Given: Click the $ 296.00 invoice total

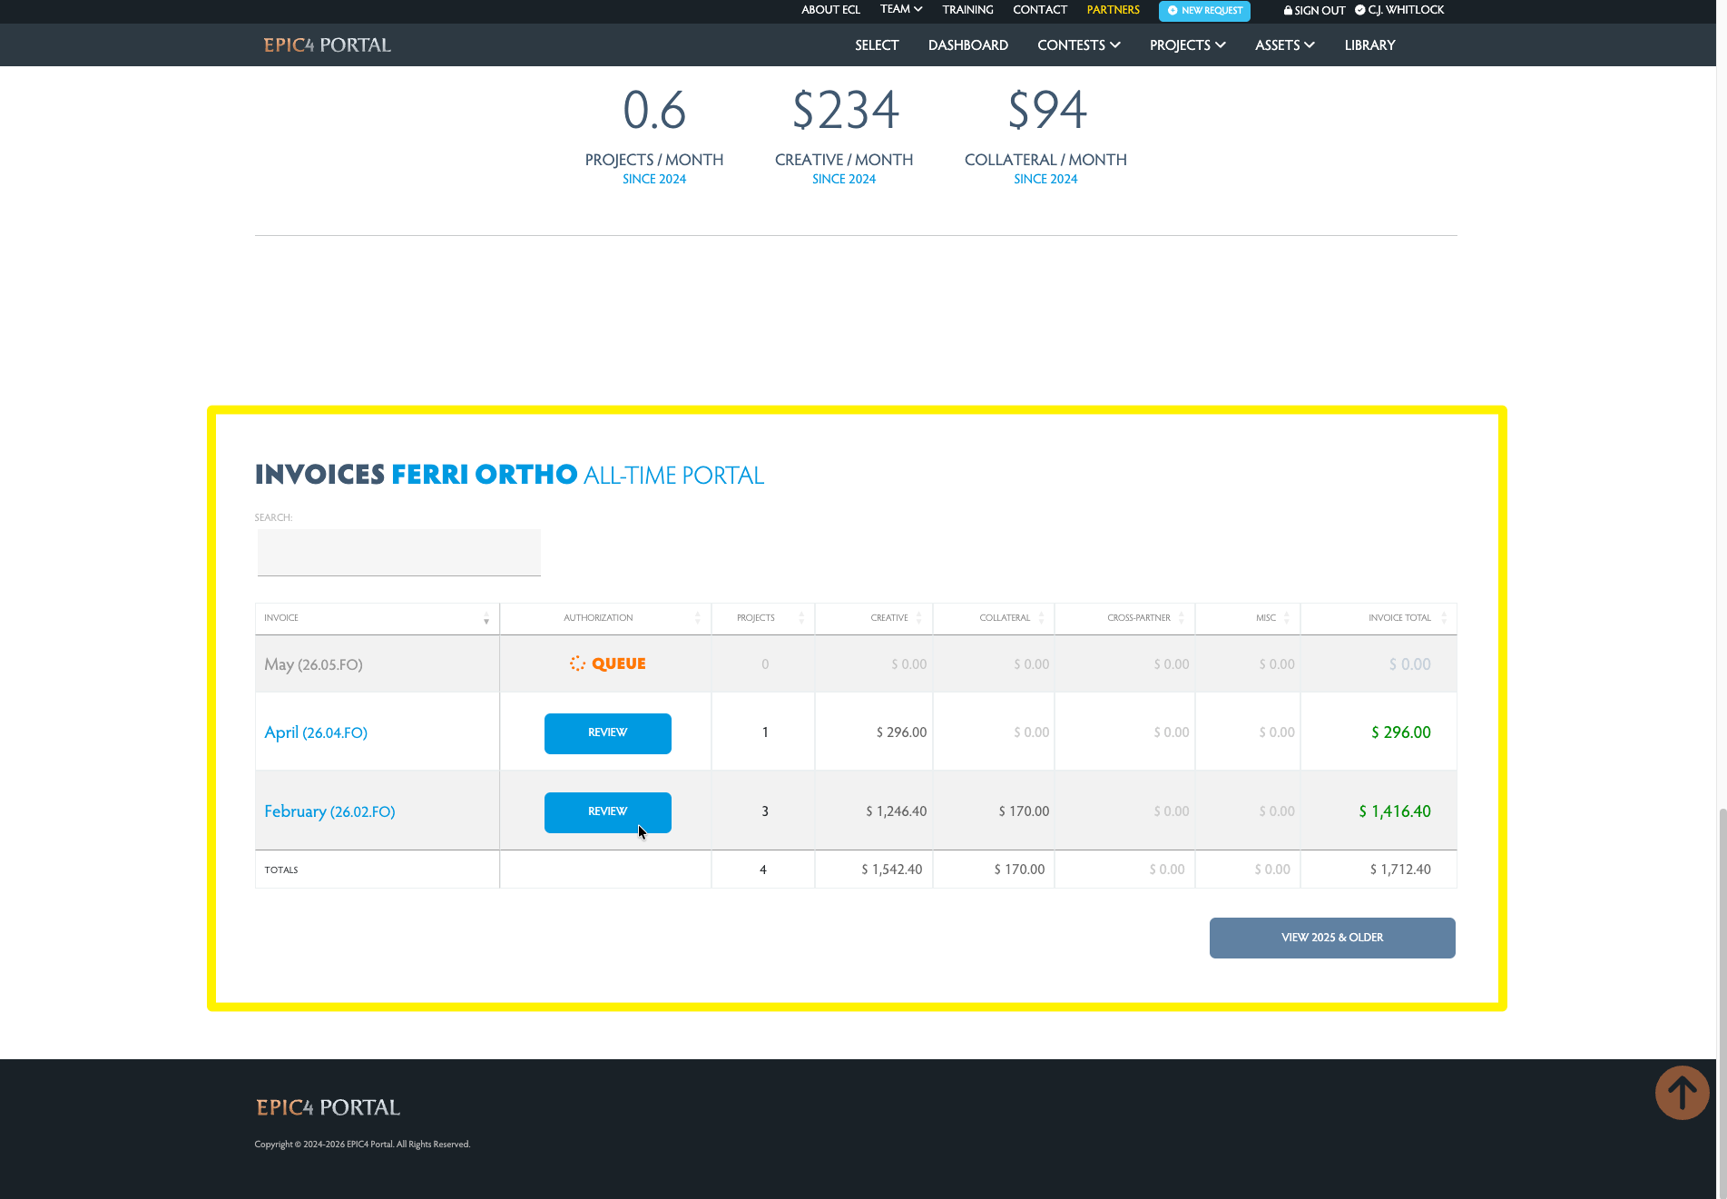Looking at the screenshot, I should [x=1400, y=732].
